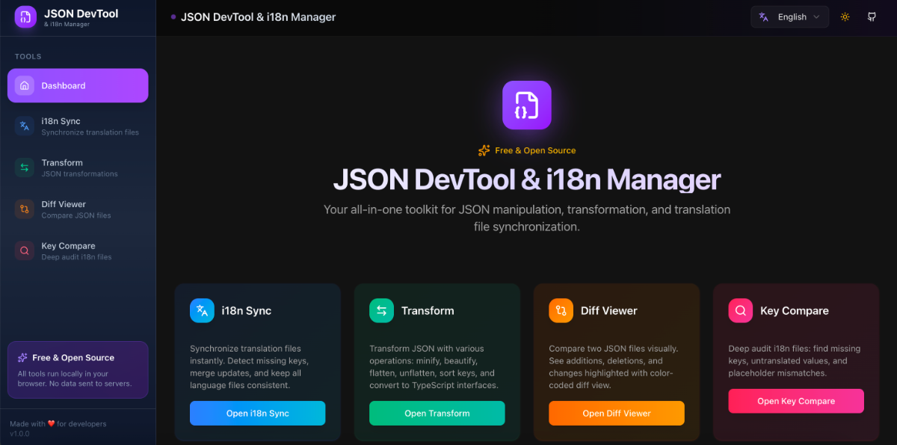Click Open Diff Viewer
Image resolution: width=897 pixels, height=445 pixels.
coord(616,413)
